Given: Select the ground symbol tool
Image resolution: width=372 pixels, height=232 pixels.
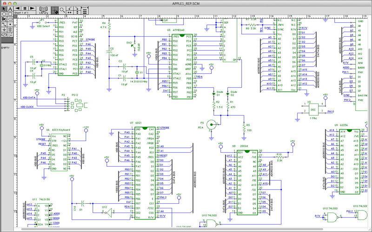Looking at the screenshot, I should (4, 29).
